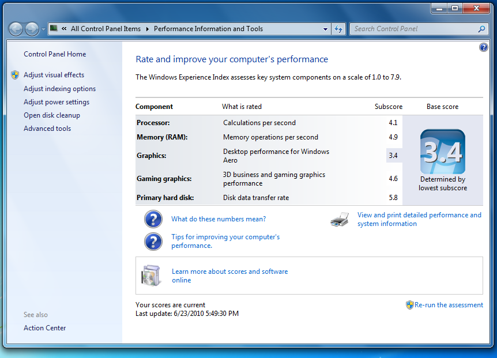Click the Back navigation arrow button

click(16, 29)
